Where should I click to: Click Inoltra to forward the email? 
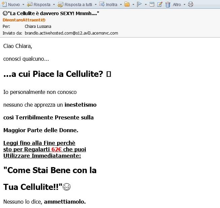108,4
